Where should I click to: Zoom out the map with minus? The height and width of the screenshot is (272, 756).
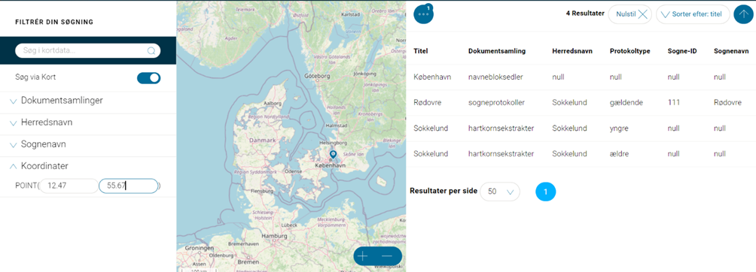click(x=387, y=256)
